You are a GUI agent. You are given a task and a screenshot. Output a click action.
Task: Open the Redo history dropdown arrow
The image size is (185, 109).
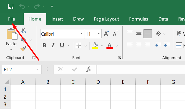[44, 7]
